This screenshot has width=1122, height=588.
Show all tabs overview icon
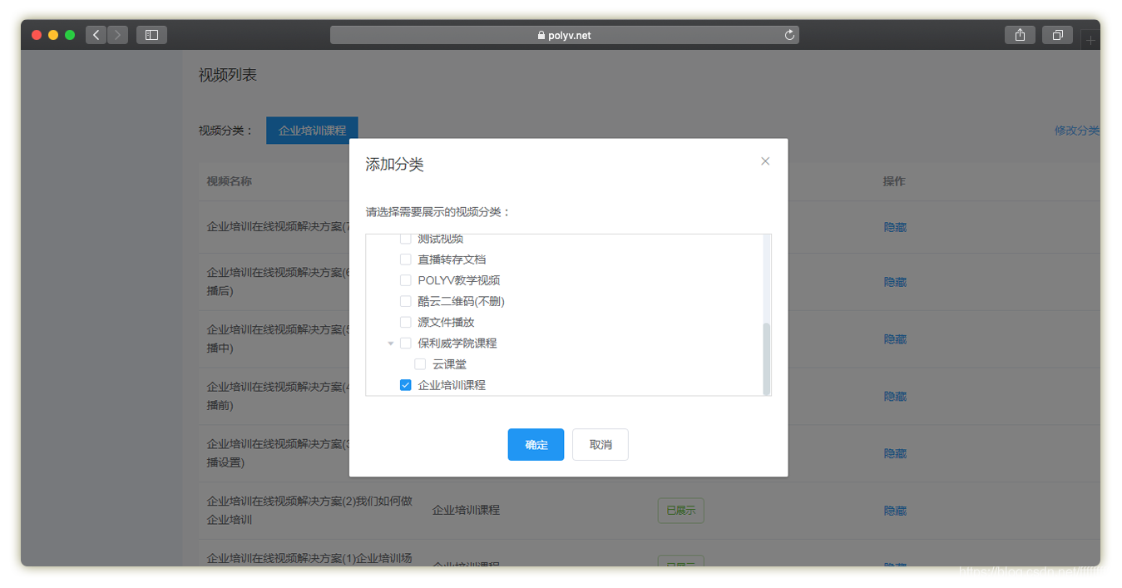1057,35
